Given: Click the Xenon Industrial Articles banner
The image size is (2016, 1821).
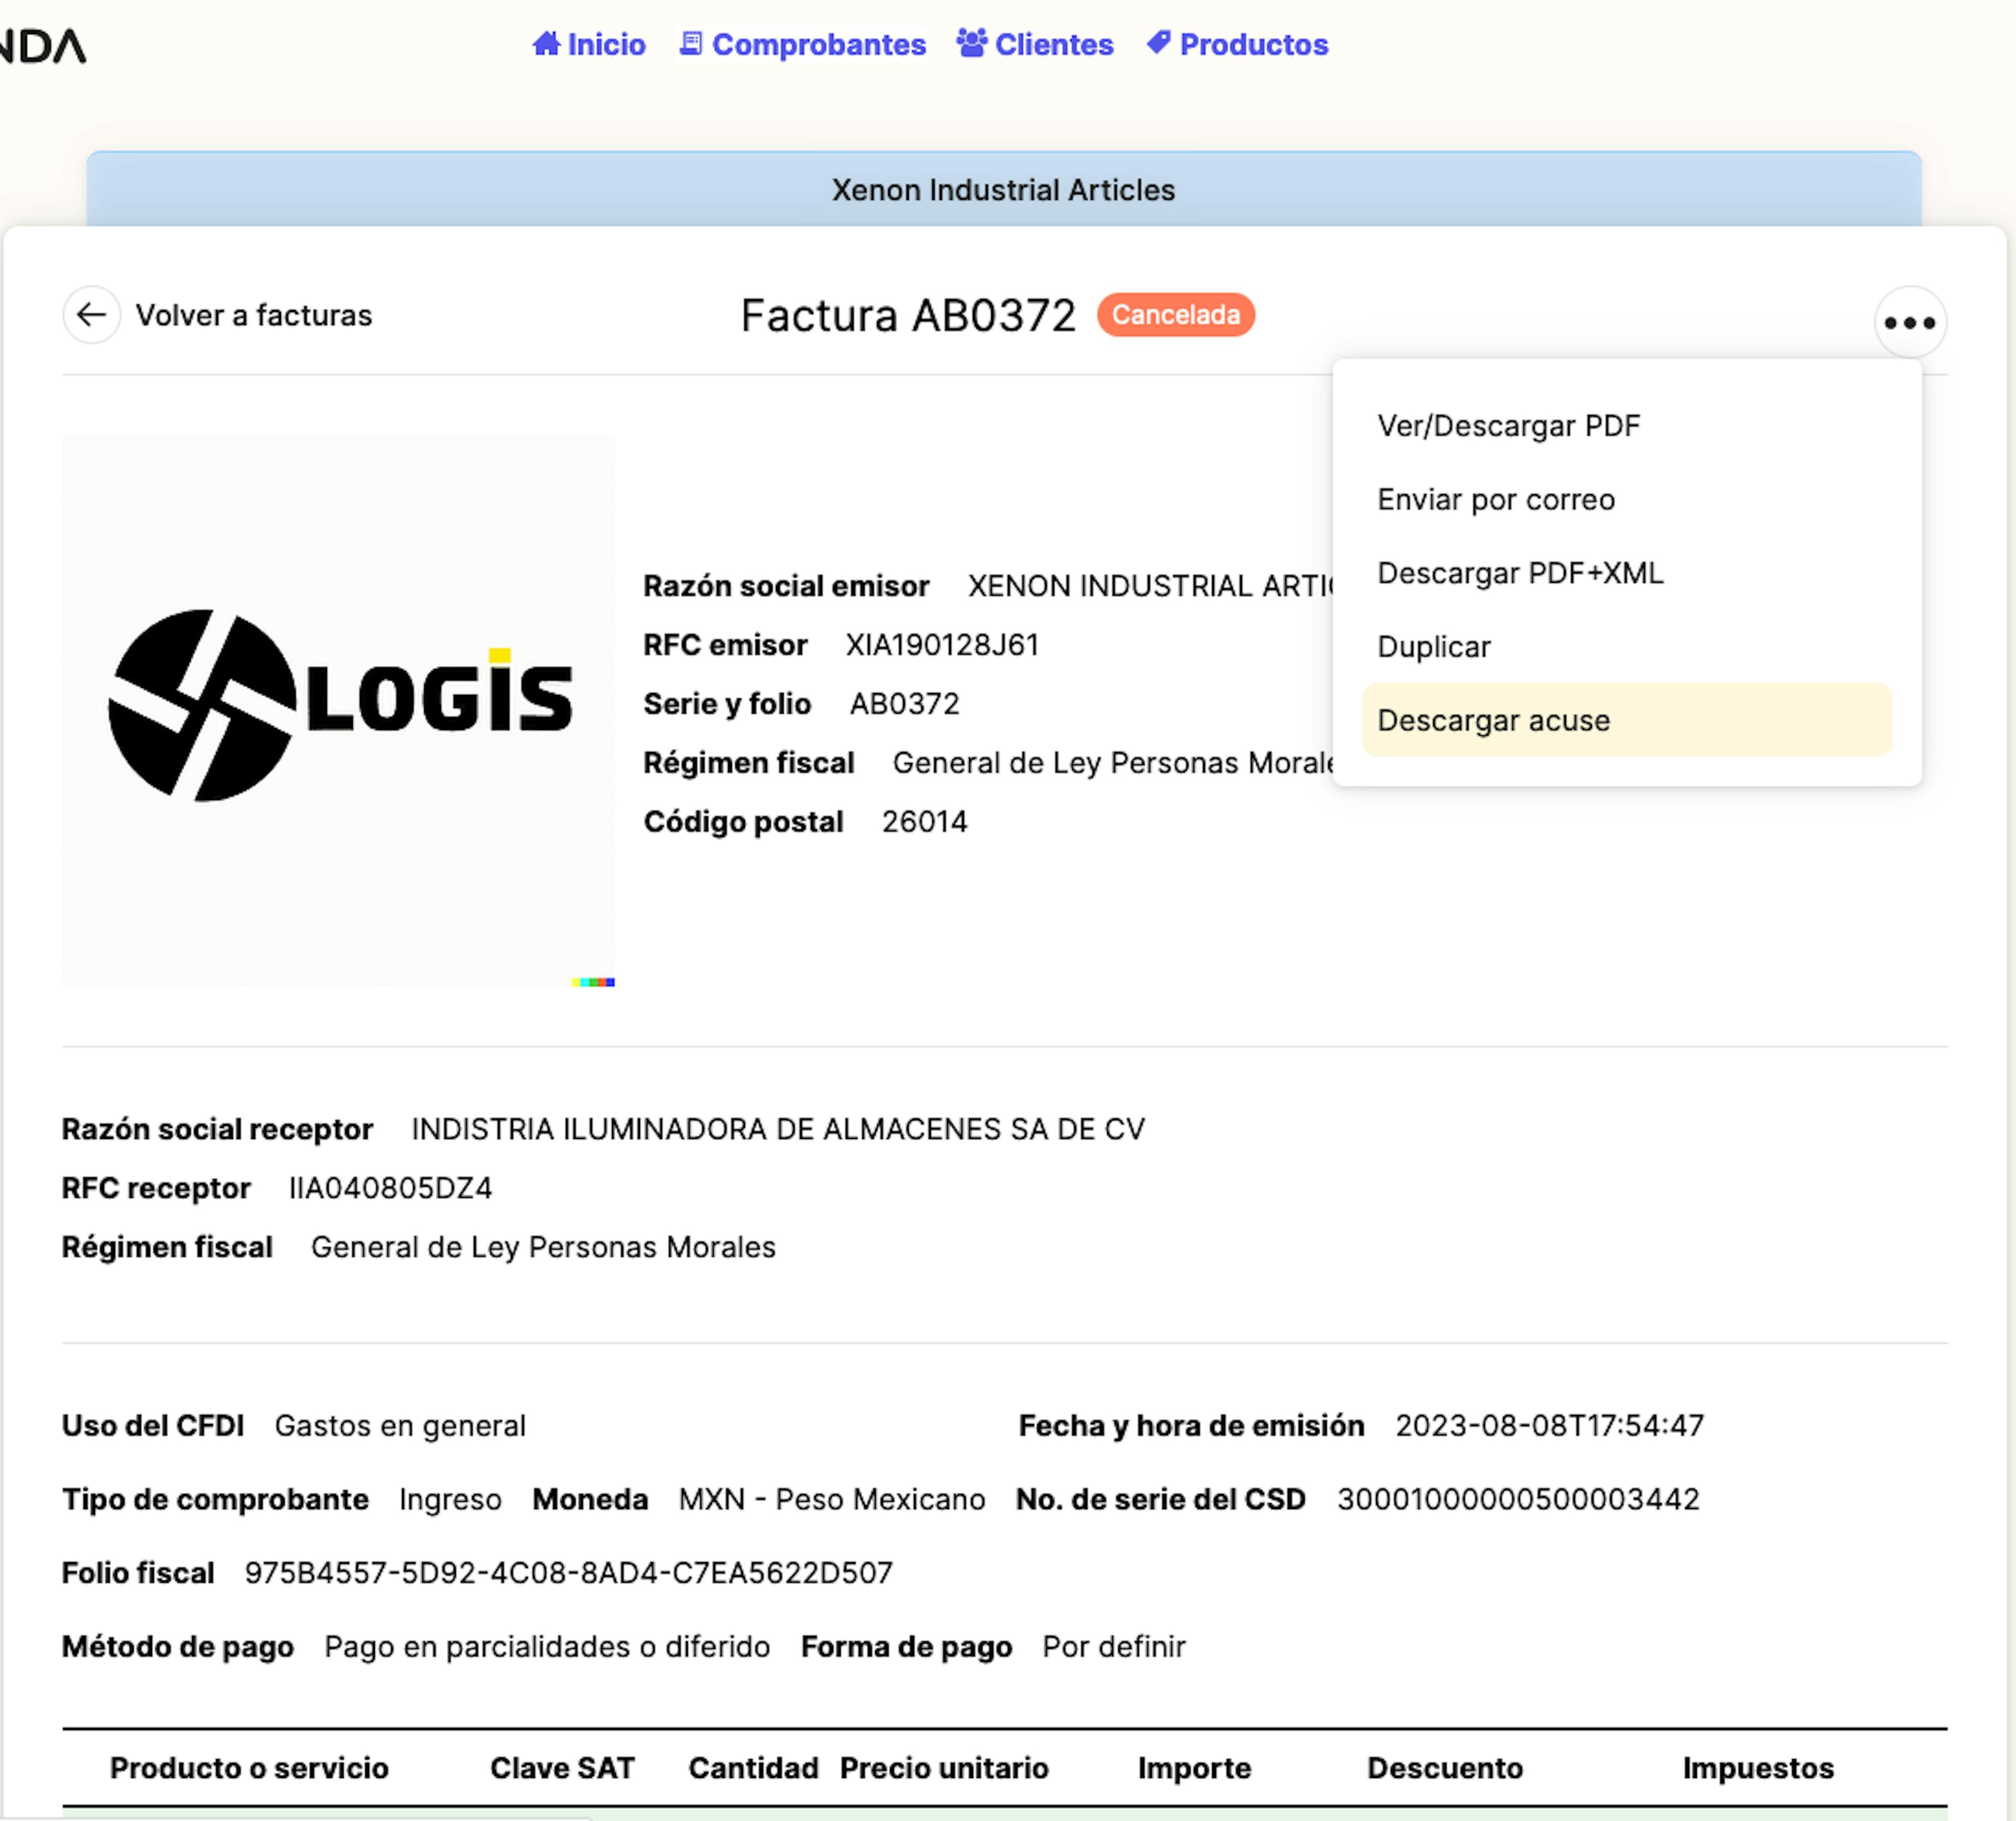Looking at the screenshot, I should click(x=1003, y=189).
